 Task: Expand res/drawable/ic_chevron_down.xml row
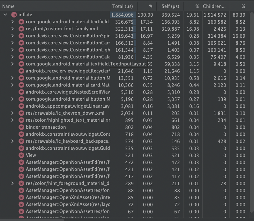click(12, 113)
